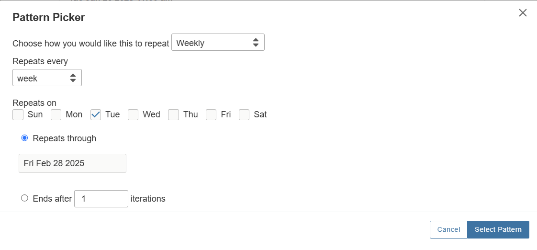Check the Sun checkbox
Image resolution: width=537 pixels, height=250 pixels.
coord(18,115)
